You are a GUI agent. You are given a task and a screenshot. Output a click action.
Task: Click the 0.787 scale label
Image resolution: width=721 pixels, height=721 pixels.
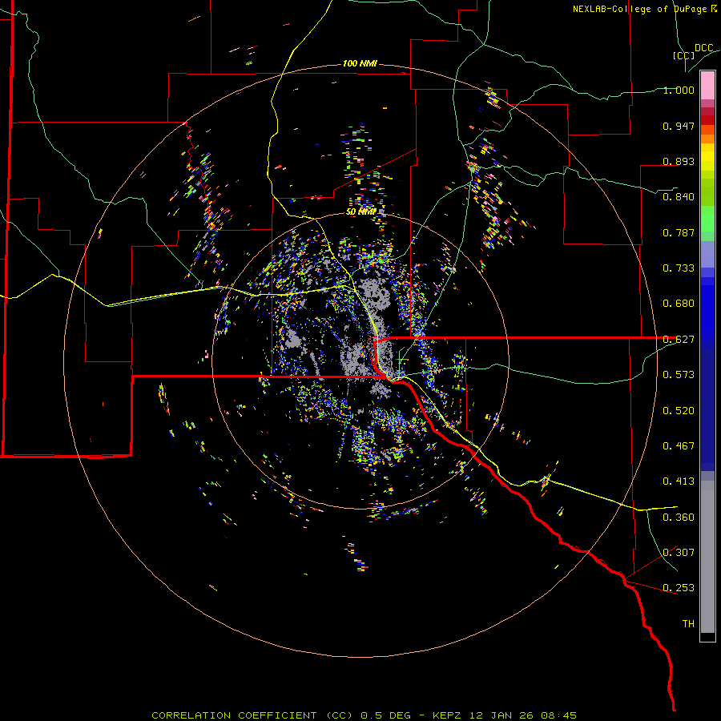click(679, 232)
